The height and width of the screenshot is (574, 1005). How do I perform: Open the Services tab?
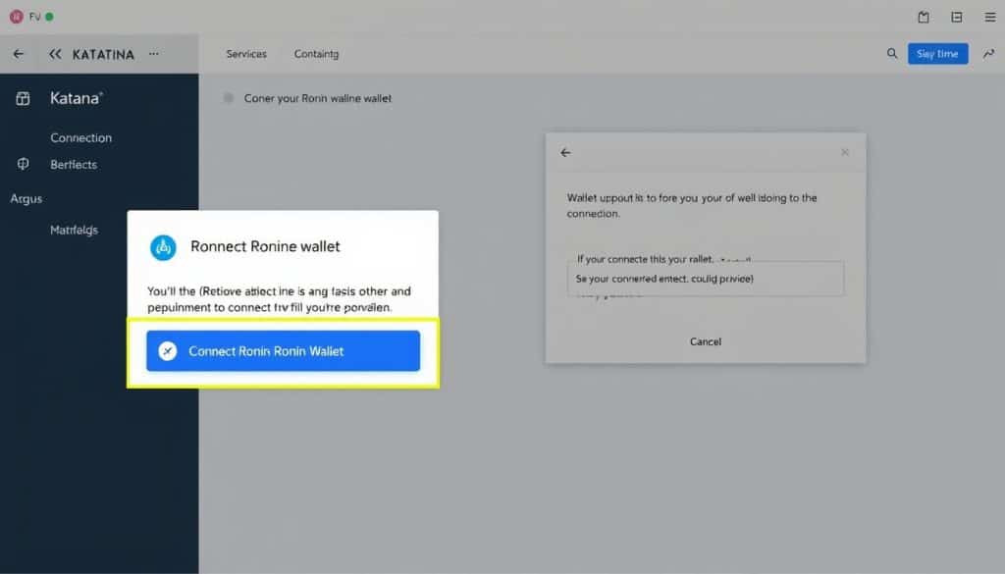(x=246, y=54)
